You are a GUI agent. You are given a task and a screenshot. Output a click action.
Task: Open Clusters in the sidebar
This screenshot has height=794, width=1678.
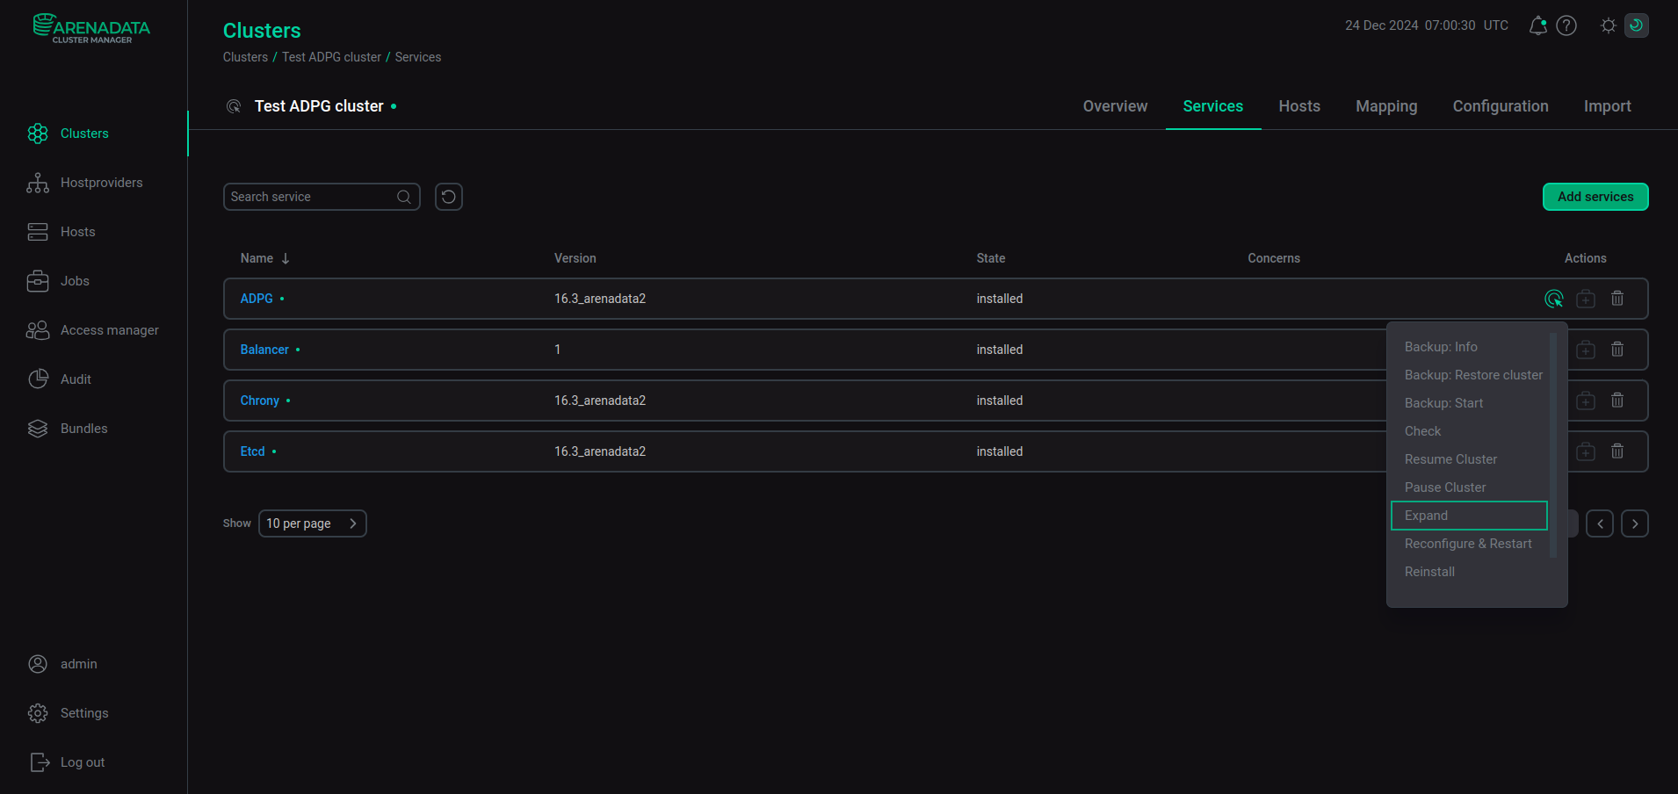(84, 134)
